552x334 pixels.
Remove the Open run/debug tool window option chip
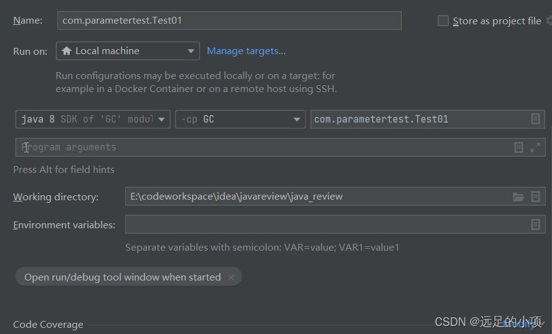click(x=231, y=277)
